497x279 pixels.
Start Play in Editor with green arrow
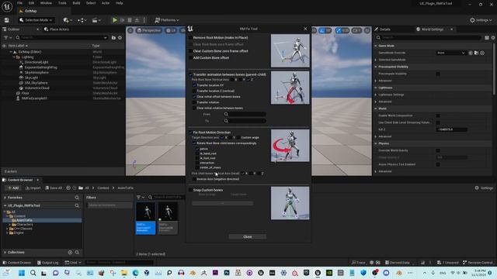pos(115,20)
